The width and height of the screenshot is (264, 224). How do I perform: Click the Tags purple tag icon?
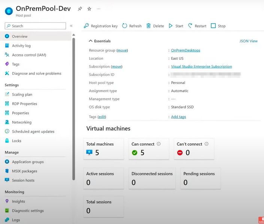coord(7,64)
